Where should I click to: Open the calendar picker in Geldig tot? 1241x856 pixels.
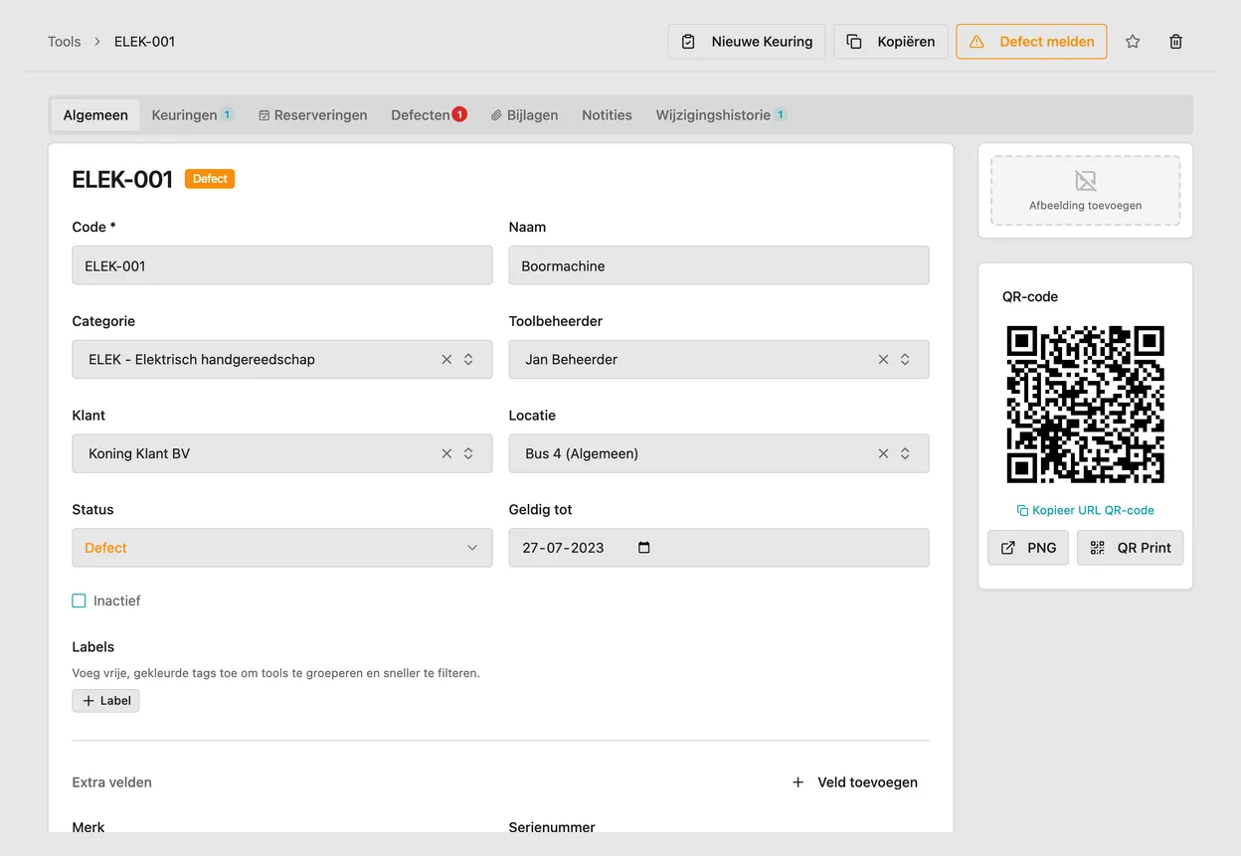pos(644,548)
